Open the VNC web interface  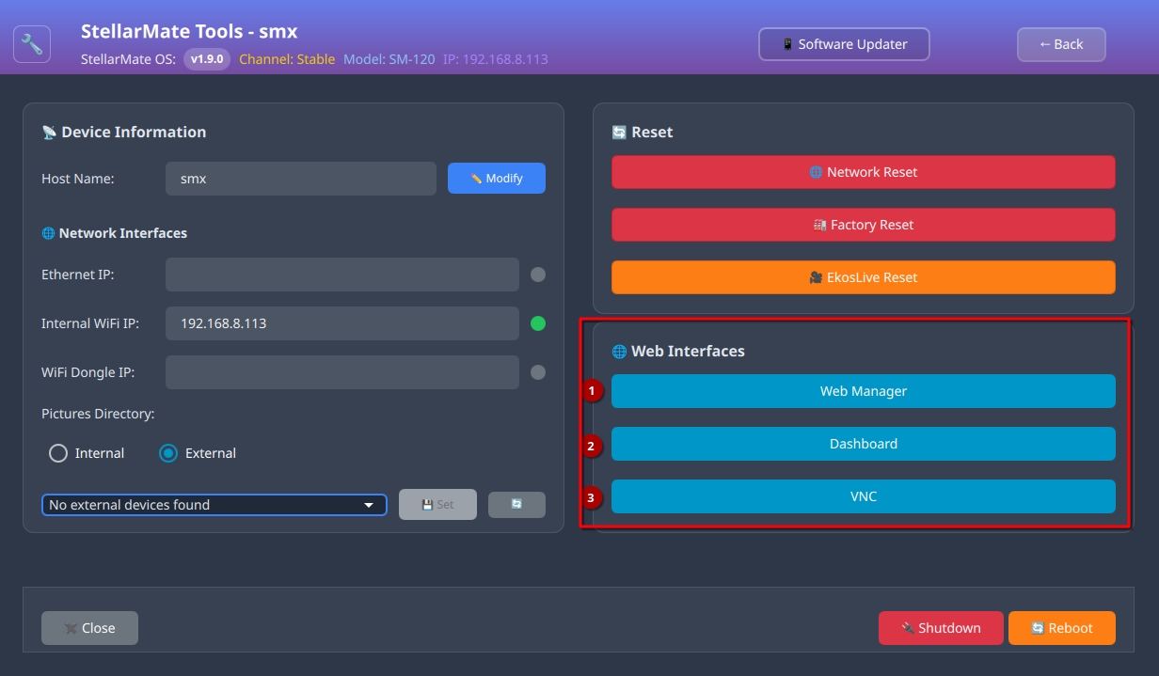click(864, 496)
